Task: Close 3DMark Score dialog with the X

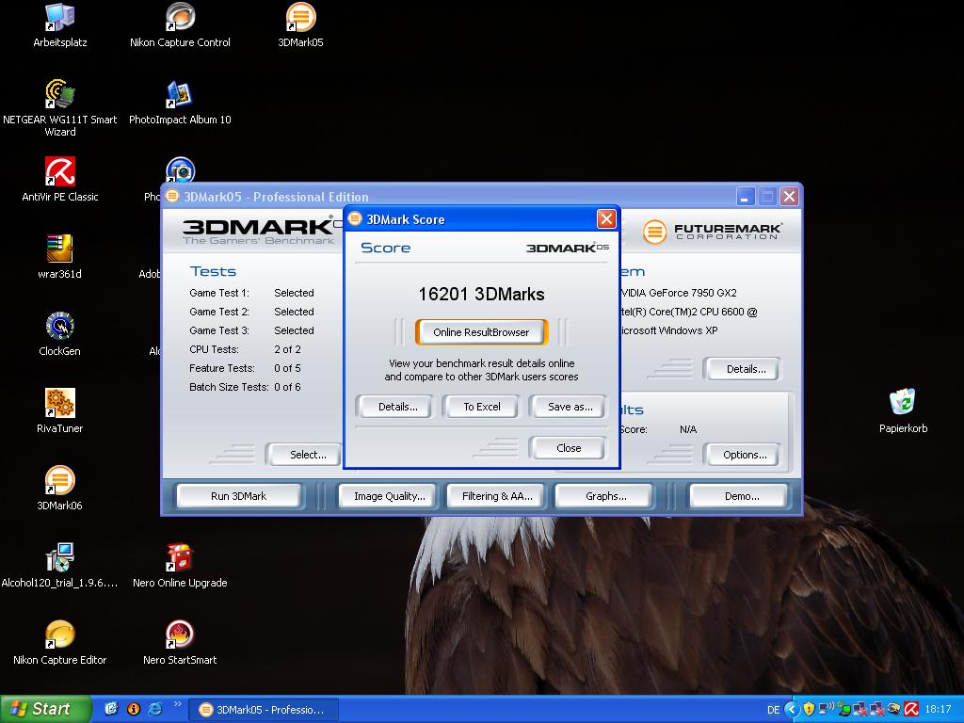Action: pos(606,218)
